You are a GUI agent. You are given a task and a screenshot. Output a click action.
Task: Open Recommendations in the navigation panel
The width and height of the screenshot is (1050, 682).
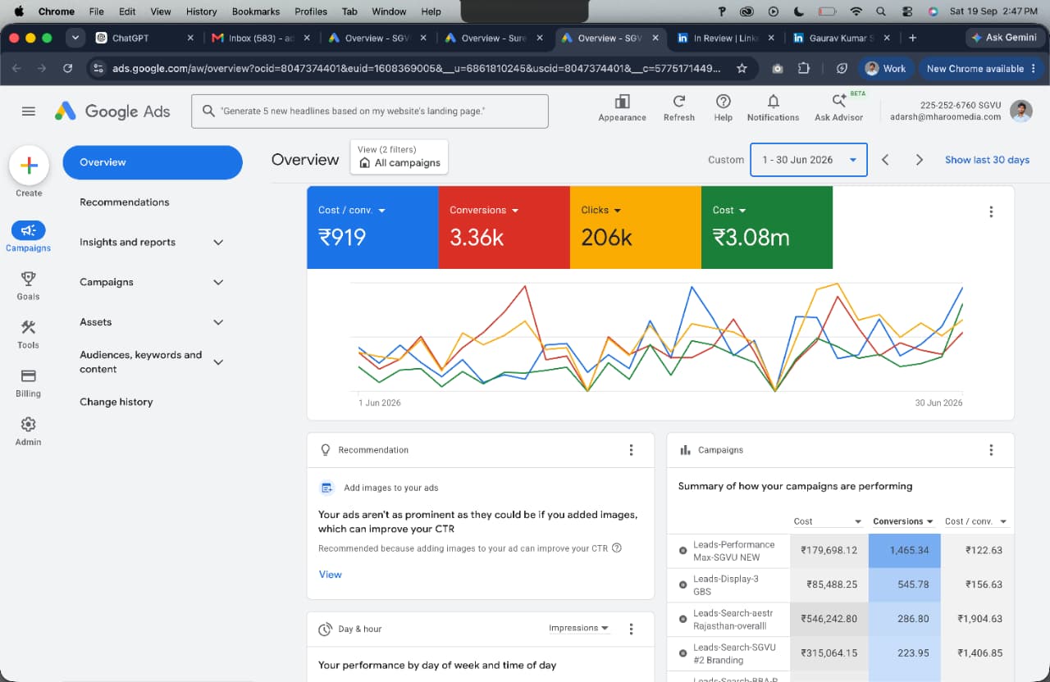(125, 202)
